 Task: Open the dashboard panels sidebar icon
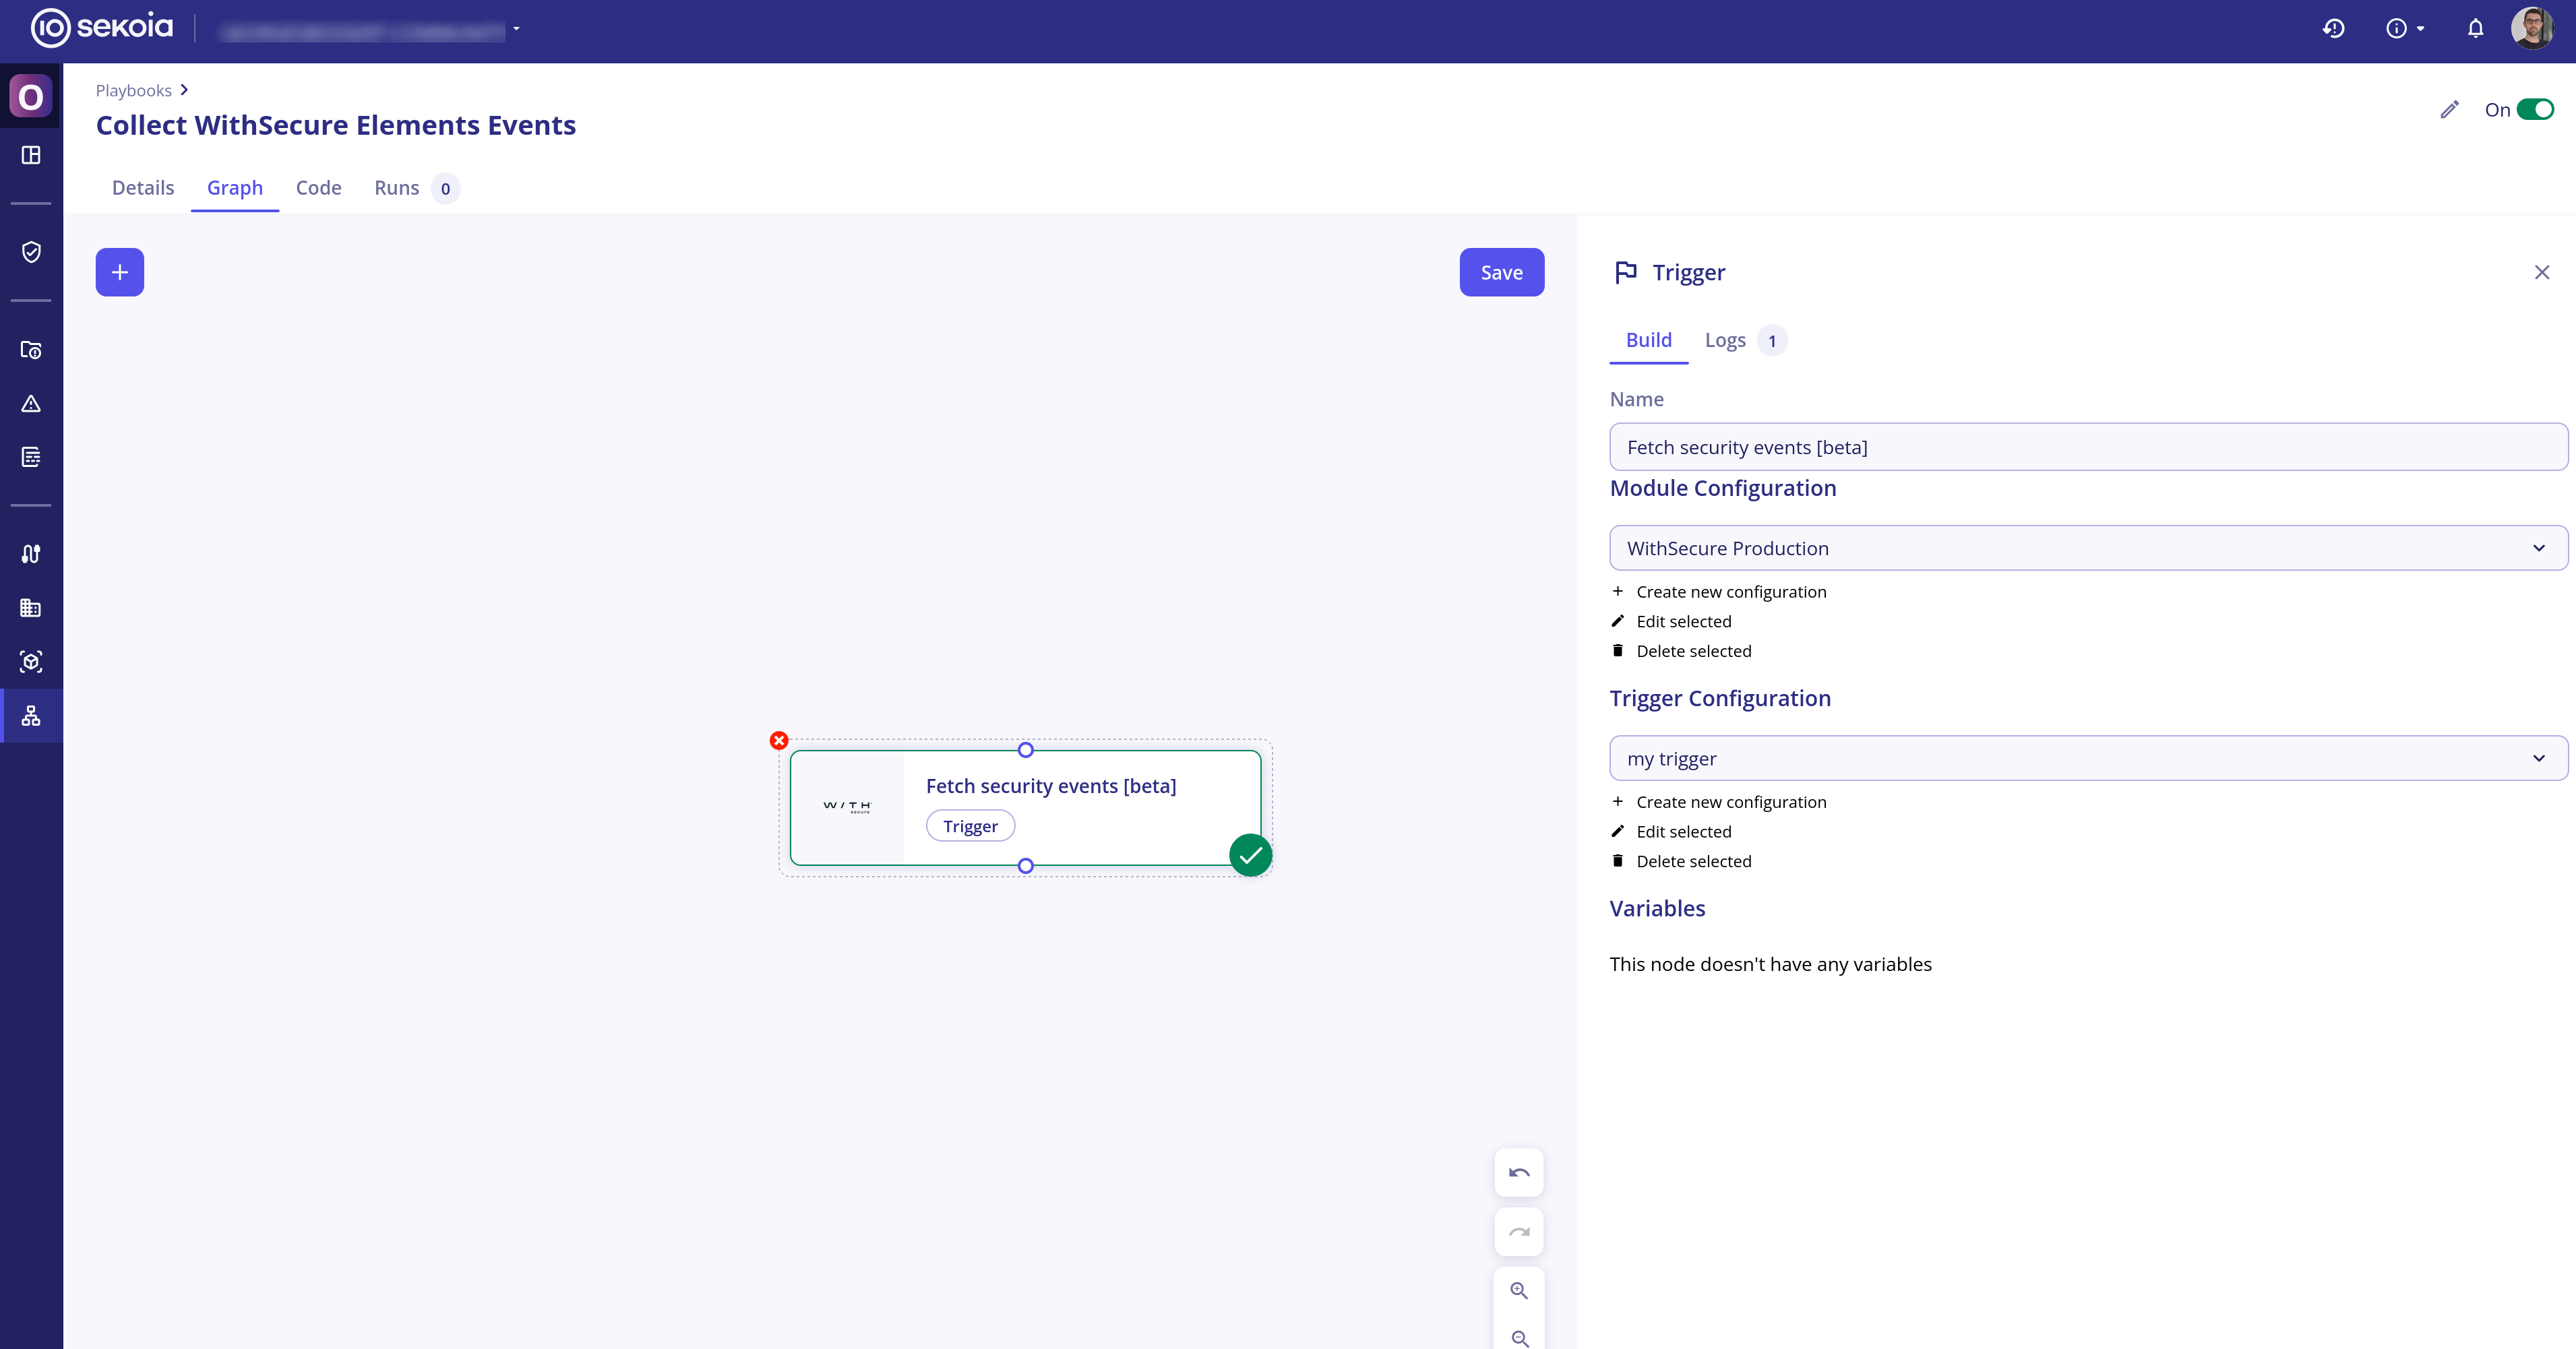click(x=31, y=155)
